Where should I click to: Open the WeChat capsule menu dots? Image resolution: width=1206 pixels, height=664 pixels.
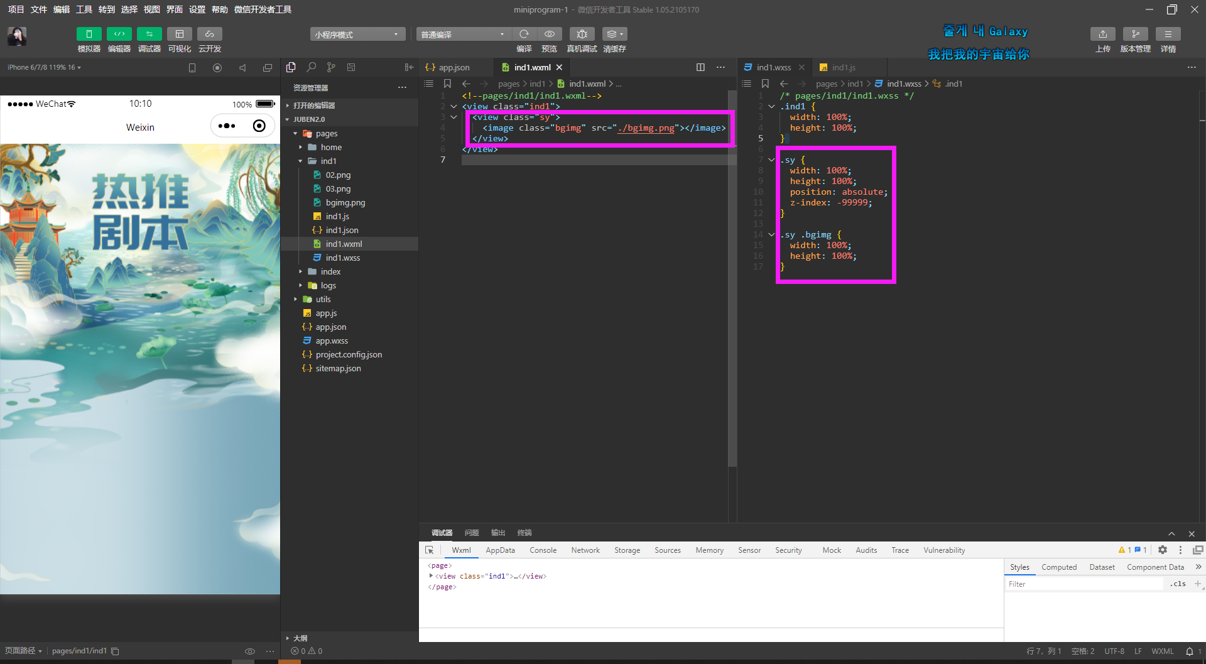(x=227, y=126)
